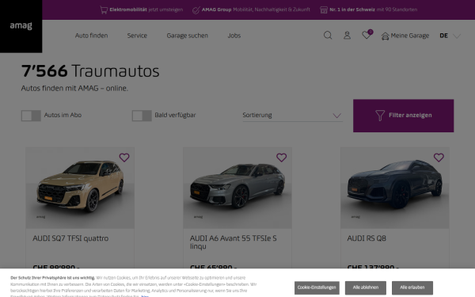Click the Meine Garage car icon
This screenshot has height=297, width=475.
click(x=385, y=36)
